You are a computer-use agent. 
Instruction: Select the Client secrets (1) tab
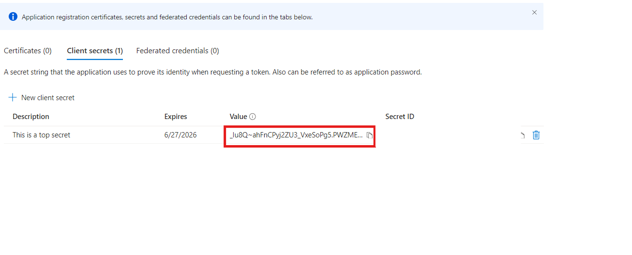pyautogui.click(x=95, y=51)
